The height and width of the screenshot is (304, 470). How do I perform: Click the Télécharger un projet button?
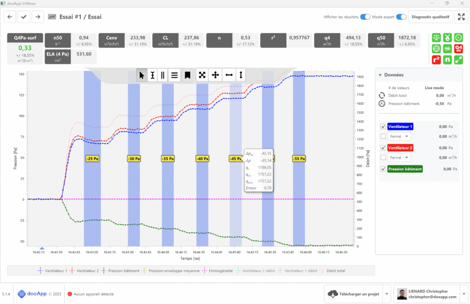(353, 293)
